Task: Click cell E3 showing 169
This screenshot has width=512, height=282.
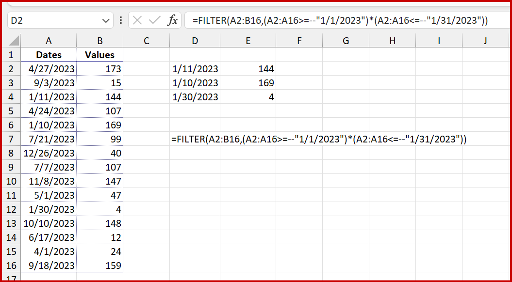Action: [x=248, y=83]
